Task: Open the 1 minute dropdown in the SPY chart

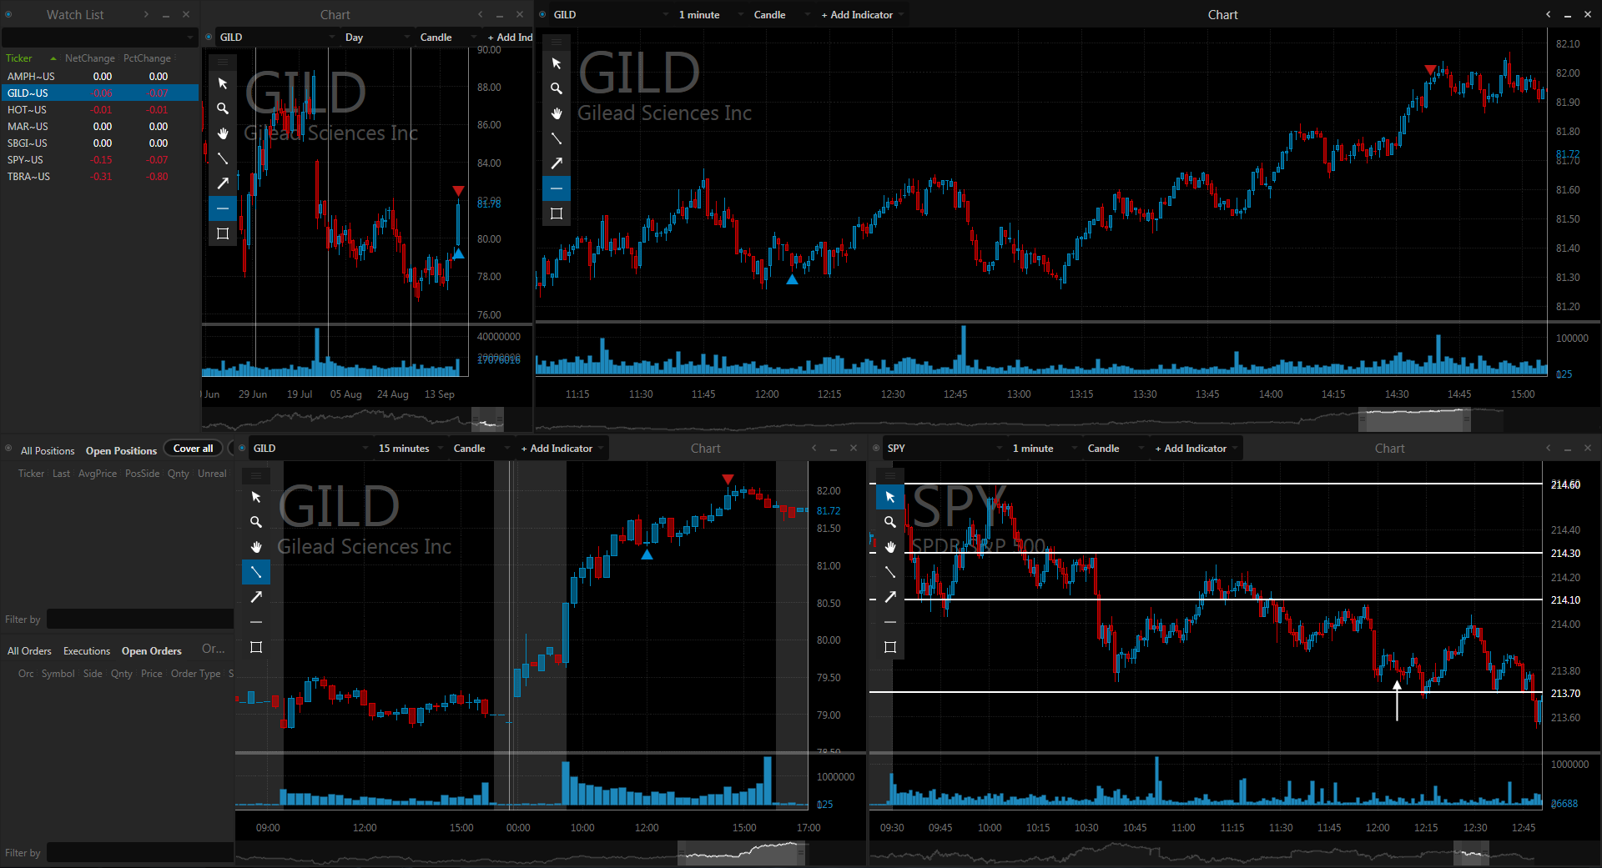Action: (1043, 448)
